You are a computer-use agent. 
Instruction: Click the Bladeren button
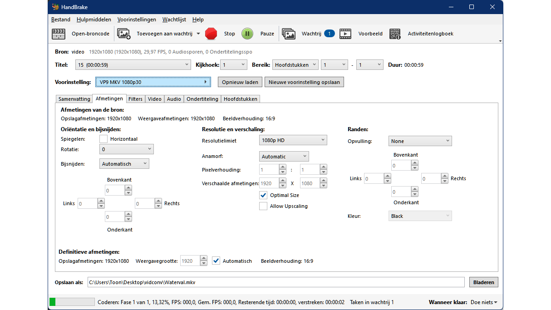coord(483,282)
